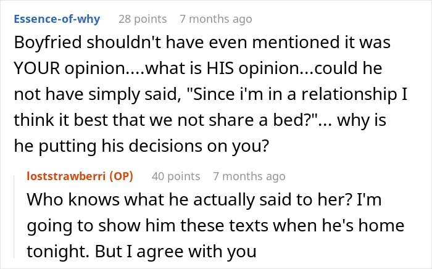432x269 pixels.
Task: Click "tonight. But I agree with you" line
Action: tap(141, 251)
